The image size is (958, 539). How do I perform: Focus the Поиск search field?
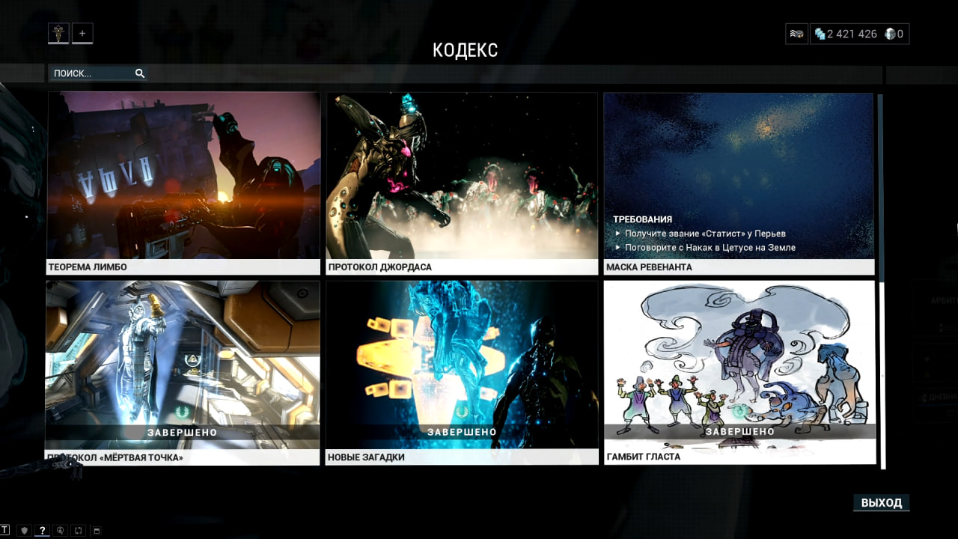[x=98, y=73]
